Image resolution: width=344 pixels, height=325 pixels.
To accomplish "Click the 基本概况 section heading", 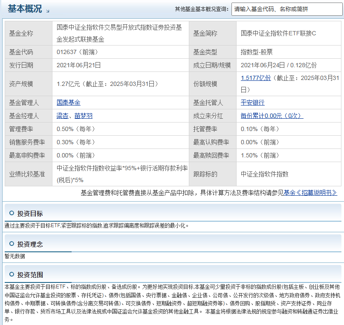I will tap(25, 9).
